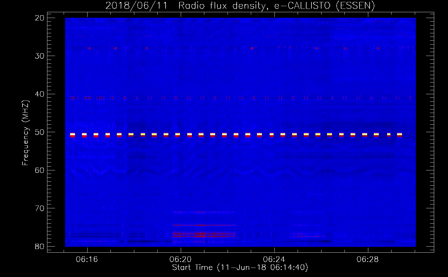Click the 50 frequency tick label
The image size is (448, 277).
(x=40, y=132)
